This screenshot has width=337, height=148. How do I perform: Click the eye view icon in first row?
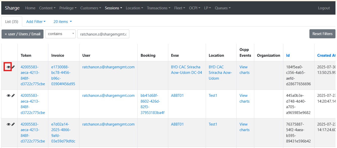[x=8, y=67]
